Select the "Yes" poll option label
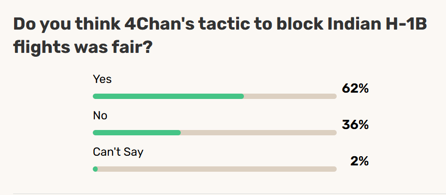Screen dimensions: 446x195 pos(102,79)
